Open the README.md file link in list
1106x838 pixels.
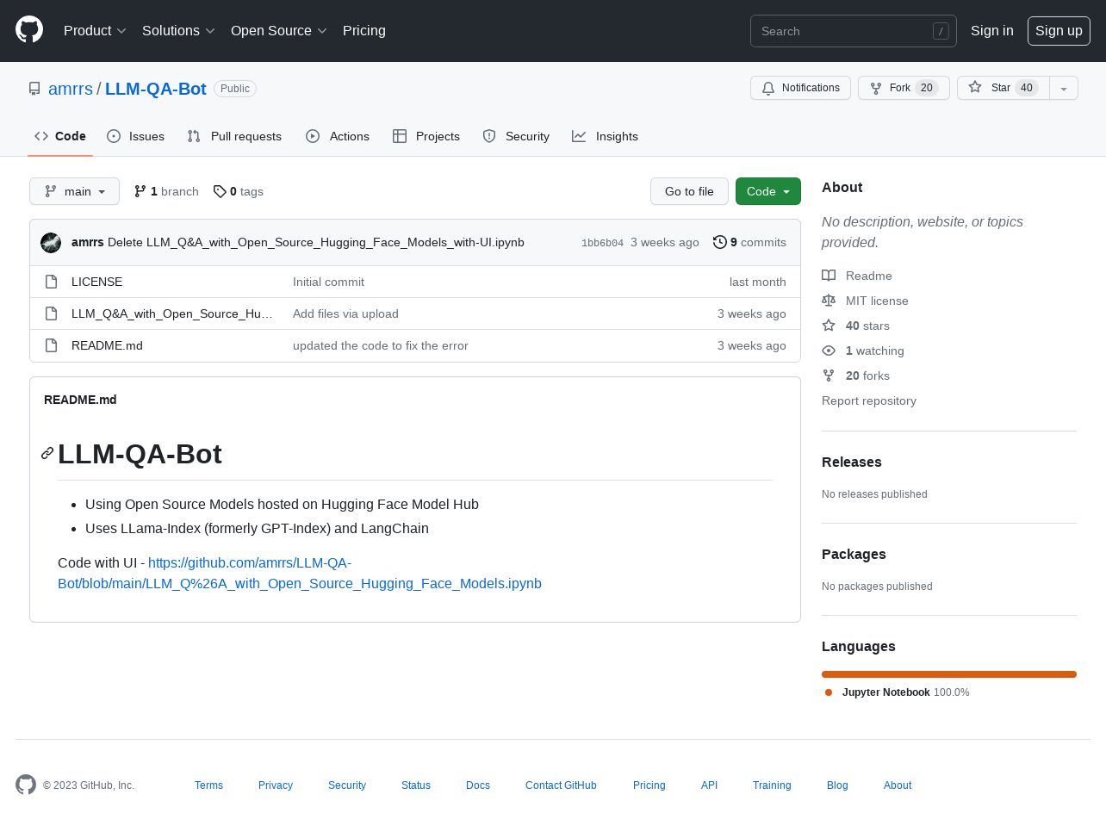click(107, 345)
